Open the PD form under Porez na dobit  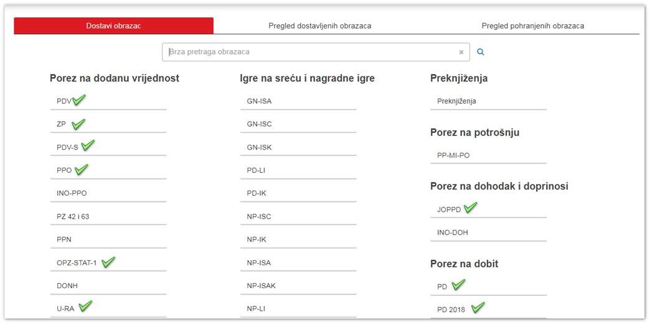tap(442, 286)
